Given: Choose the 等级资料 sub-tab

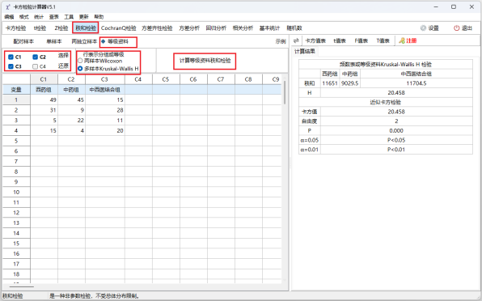Looking at the screenshot, I should click(118, 41).
